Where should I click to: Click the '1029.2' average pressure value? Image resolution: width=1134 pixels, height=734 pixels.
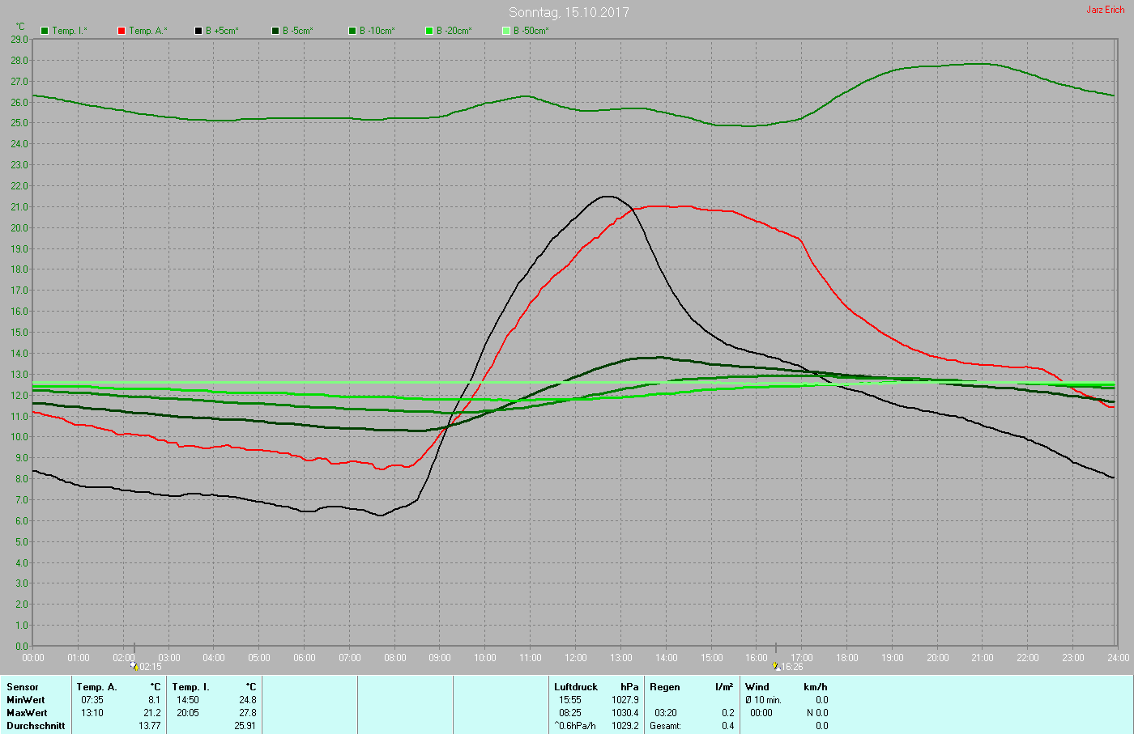(x=625, y=726)
